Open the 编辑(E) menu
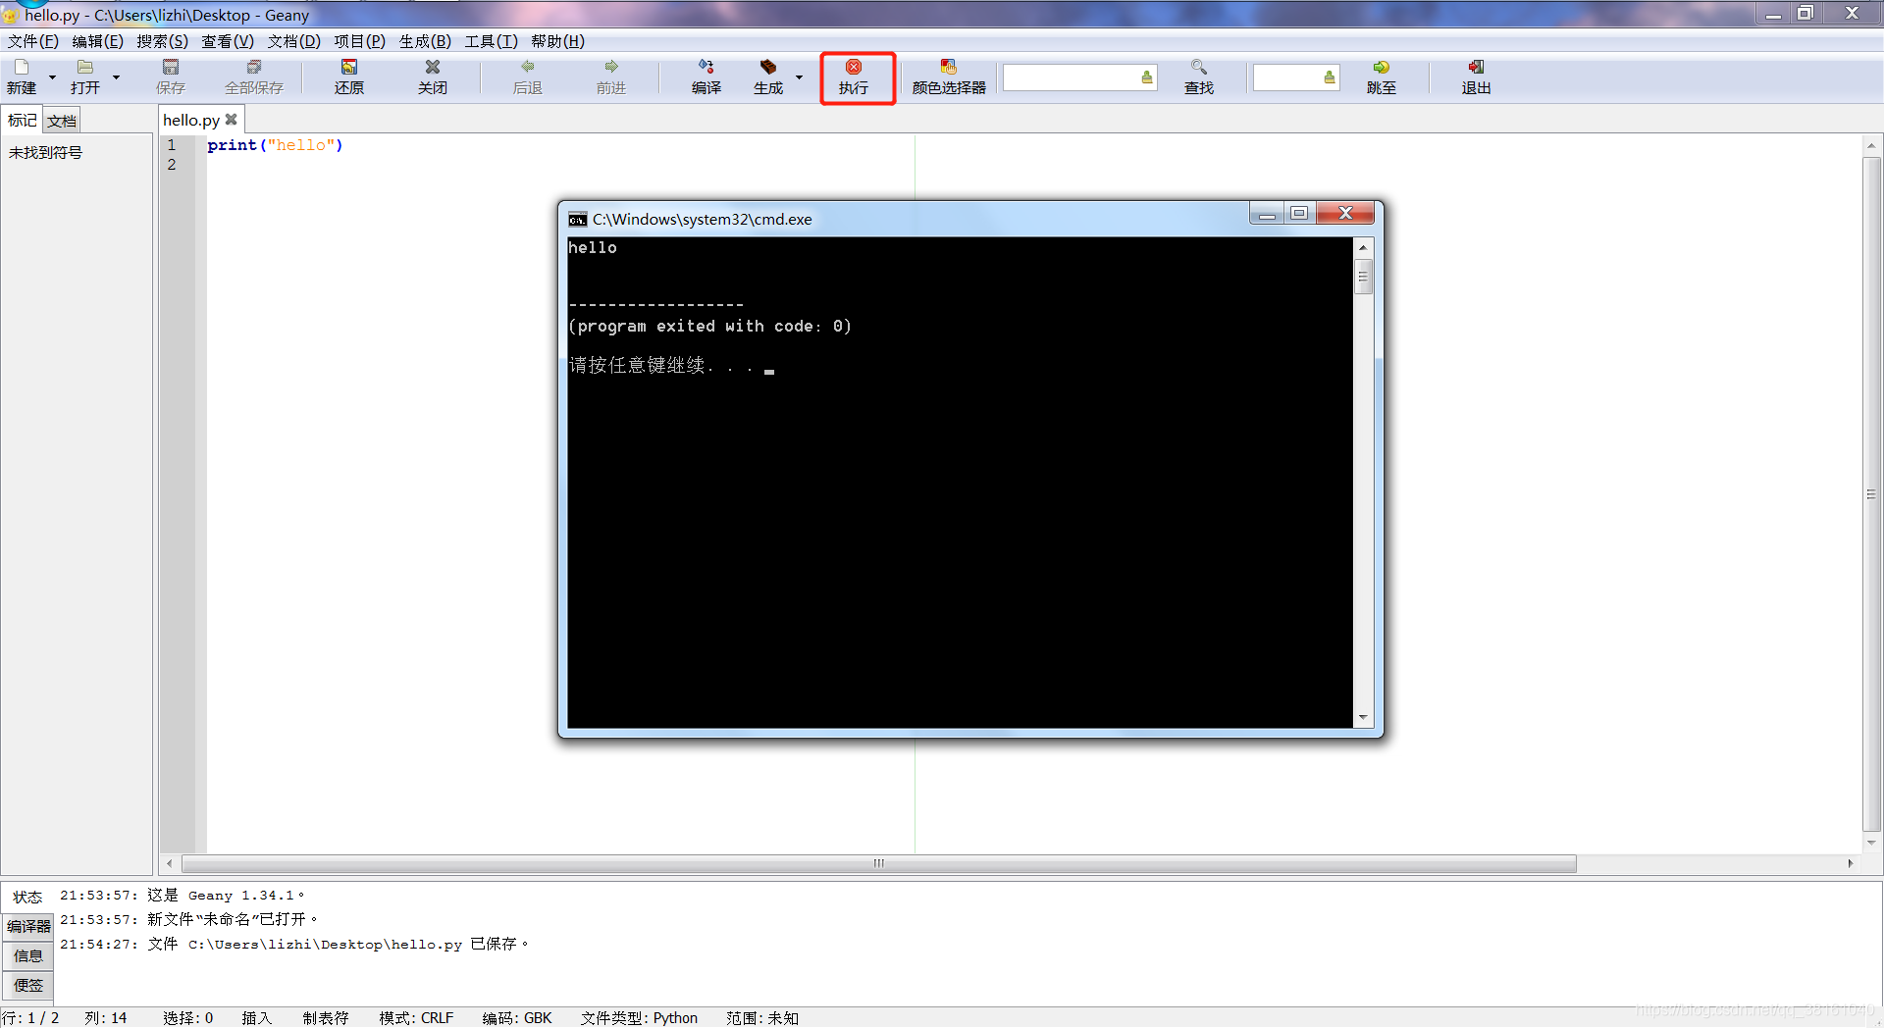The height and width of the screenshot is (1028, 1884). [97, 41]
